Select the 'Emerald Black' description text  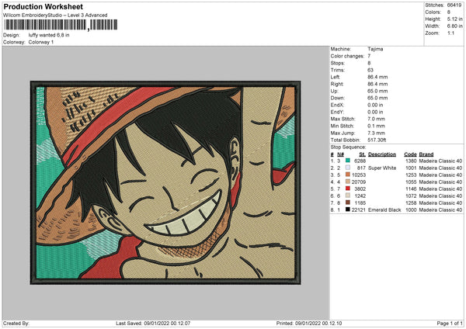(x=384, y=210)
